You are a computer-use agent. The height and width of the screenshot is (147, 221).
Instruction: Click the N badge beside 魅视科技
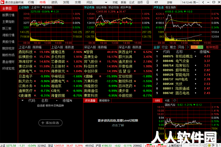coord(135,81)
